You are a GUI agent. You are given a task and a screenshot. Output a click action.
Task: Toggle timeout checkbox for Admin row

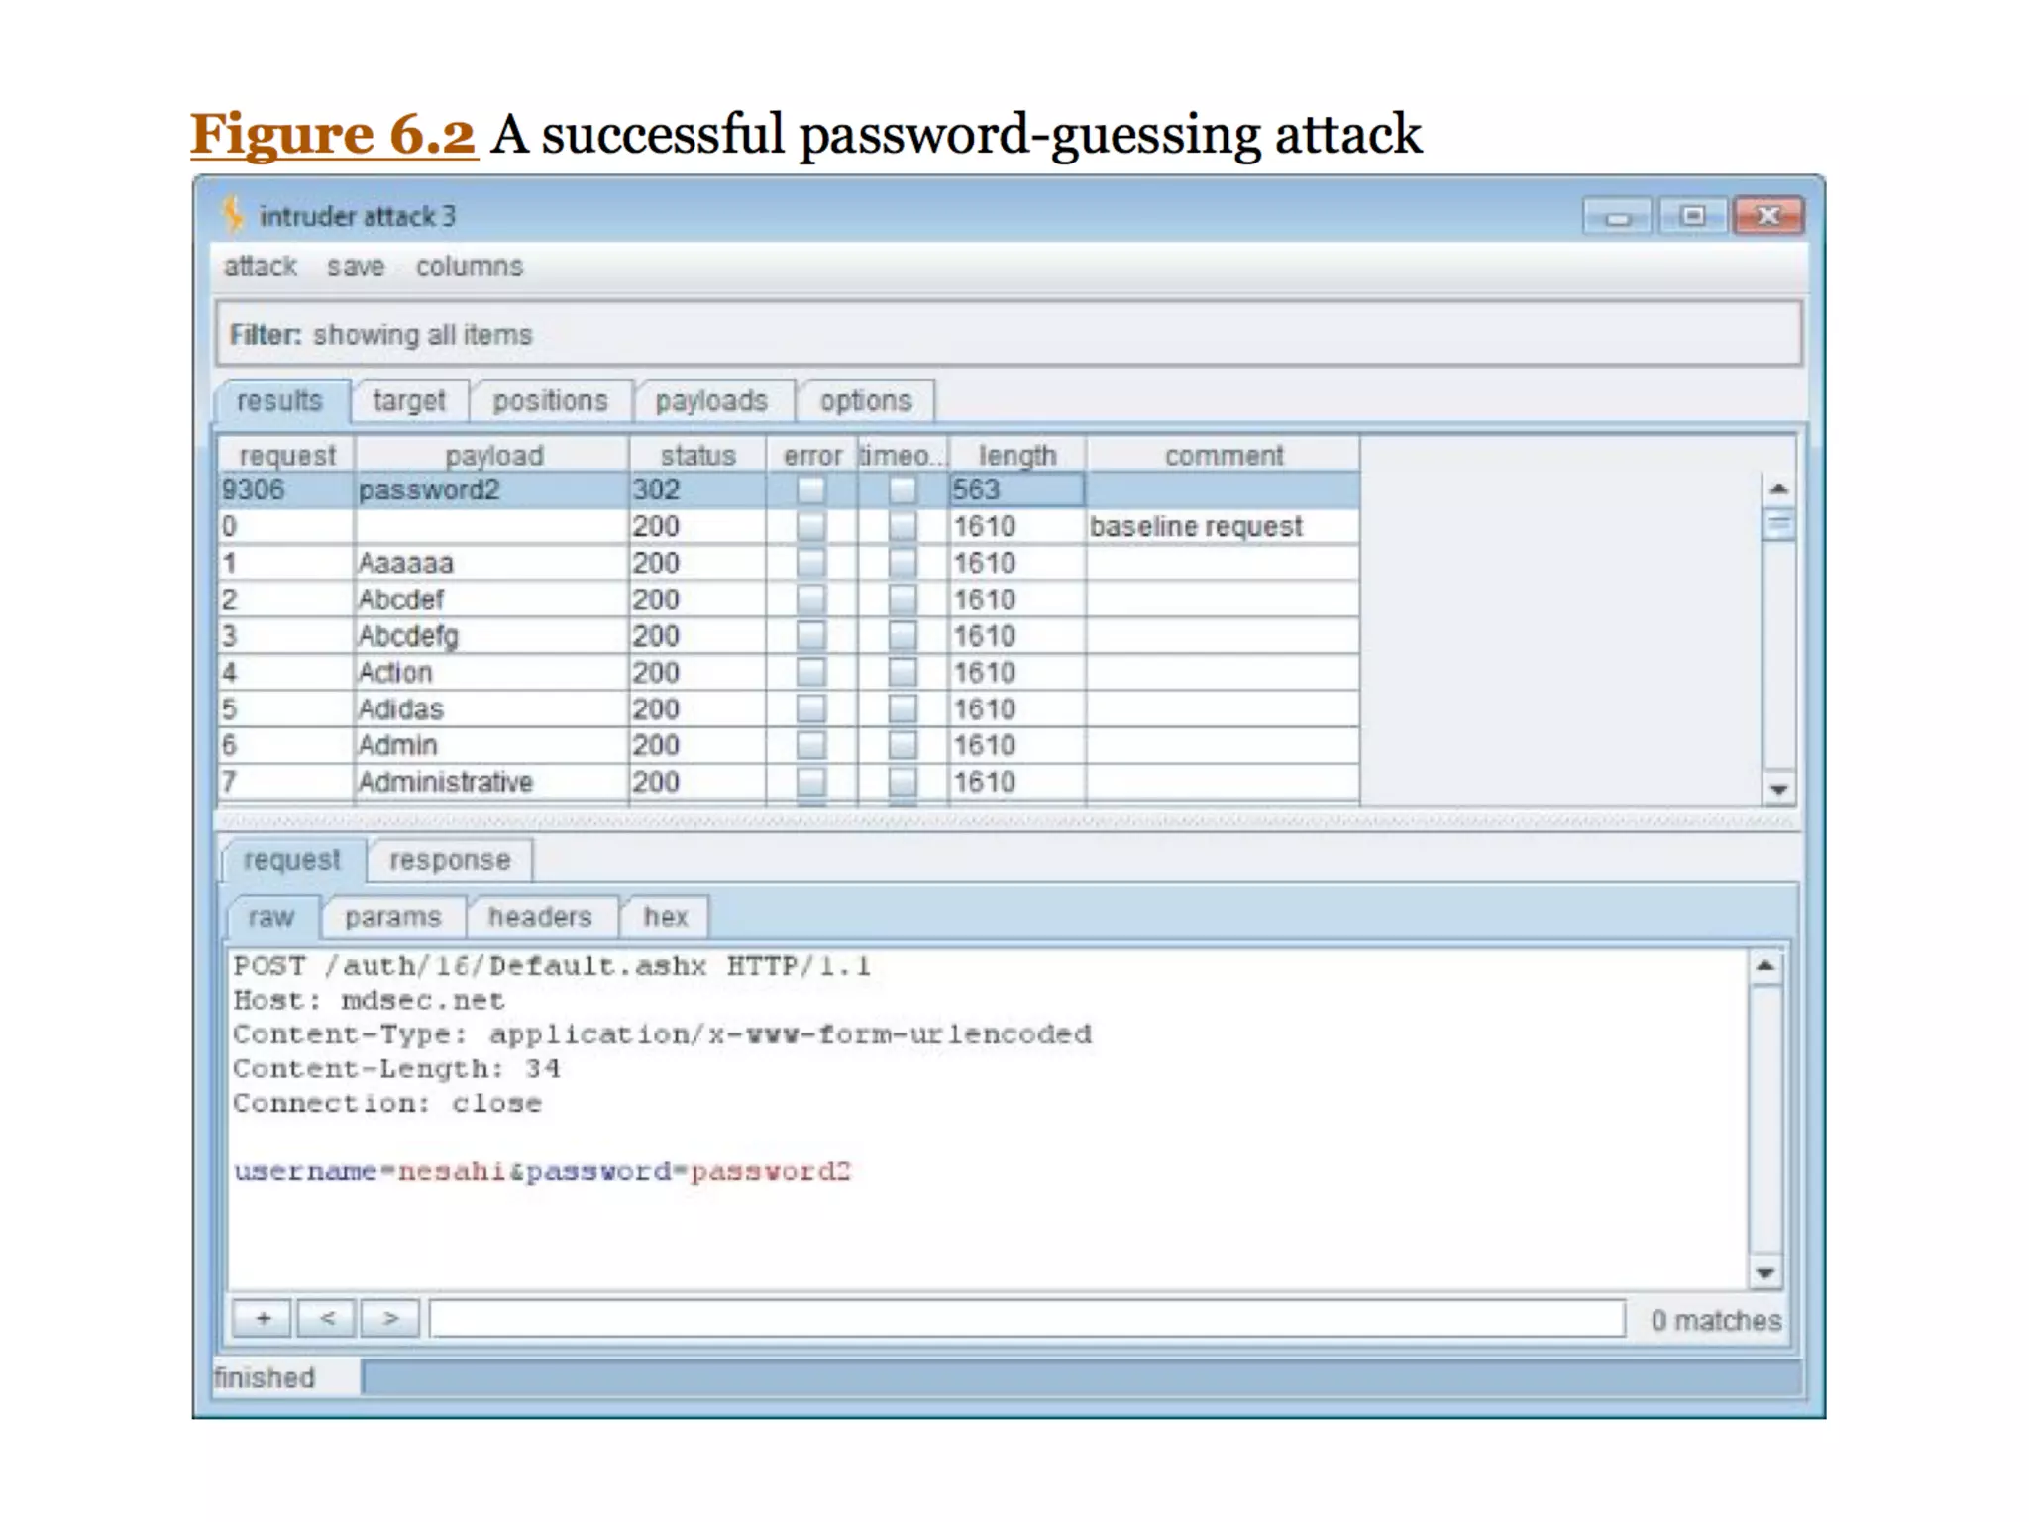tap(902, 745)
